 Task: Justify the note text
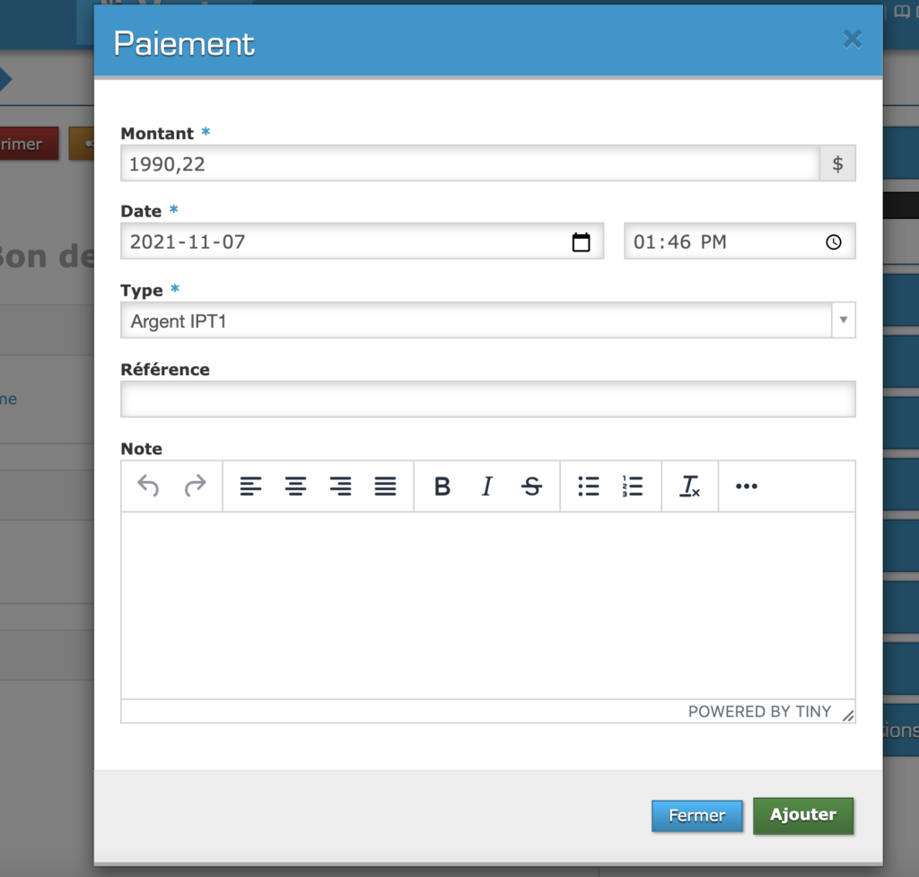tap(386, 487)
